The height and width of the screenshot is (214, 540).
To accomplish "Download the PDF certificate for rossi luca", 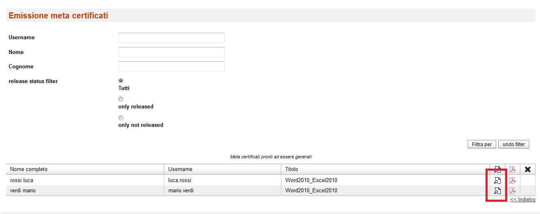I will point(512,180).
